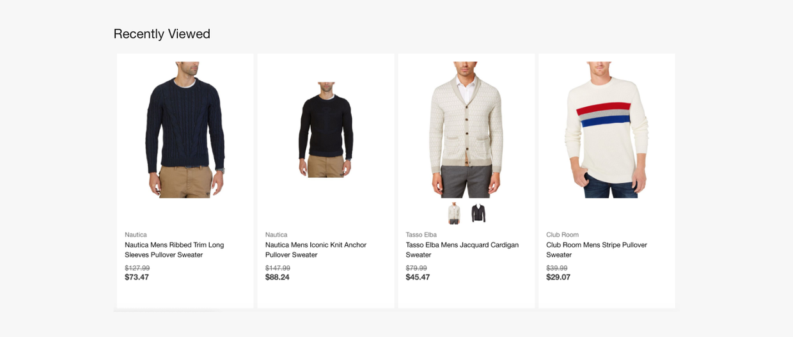Click Tasso Elba Mens Jacquard Cardigan title

click(462, 249)
